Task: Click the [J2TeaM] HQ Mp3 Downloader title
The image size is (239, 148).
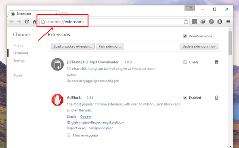Action: click(x=93, y=62)
